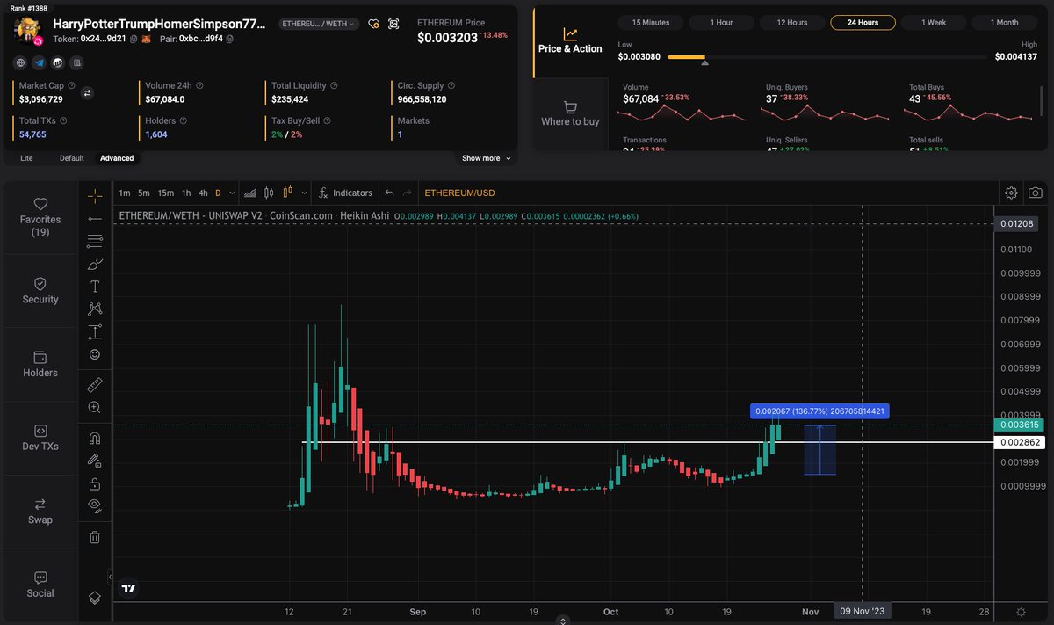Set the chart interval to 5m
Image resolution: width=1054 pixels, height=625 pixels.
pyautogui.click(x=144, y=193)
